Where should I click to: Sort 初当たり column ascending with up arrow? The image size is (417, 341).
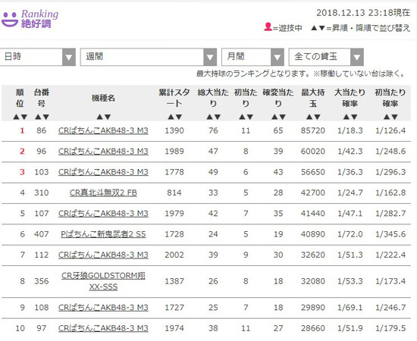pos(242,117)
